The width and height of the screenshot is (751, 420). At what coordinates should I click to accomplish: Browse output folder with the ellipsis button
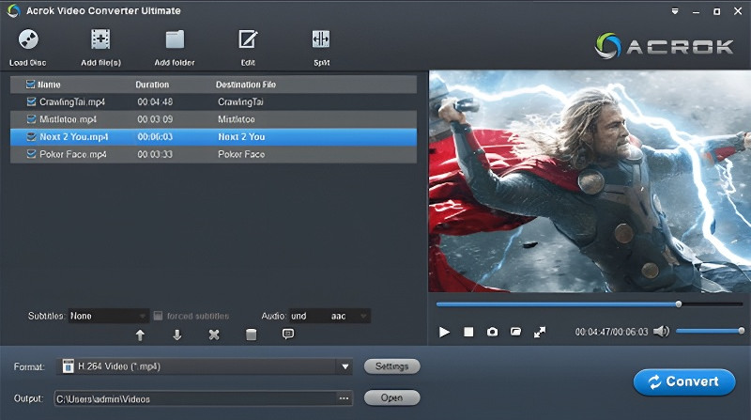[x=344, y=398]
